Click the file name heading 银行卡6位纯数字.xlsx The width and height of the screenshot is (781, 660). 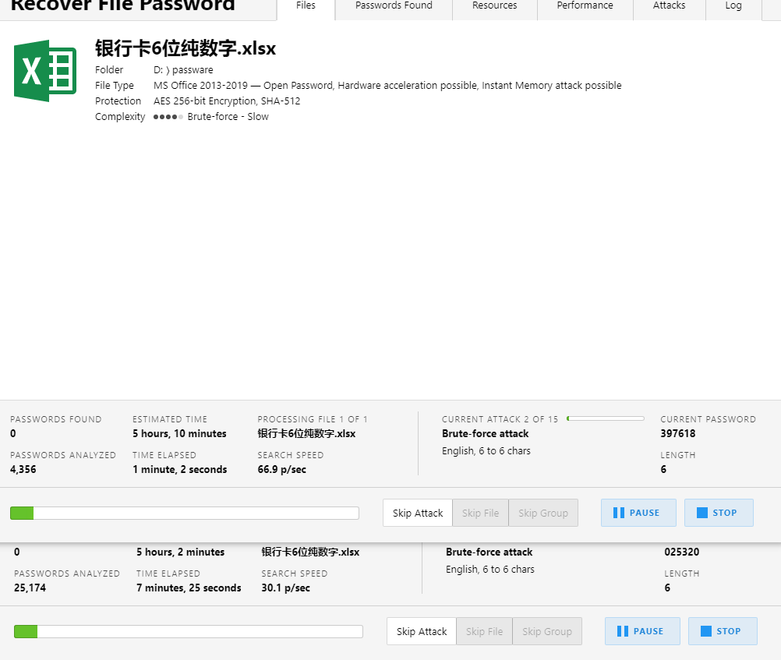[186, 48]
